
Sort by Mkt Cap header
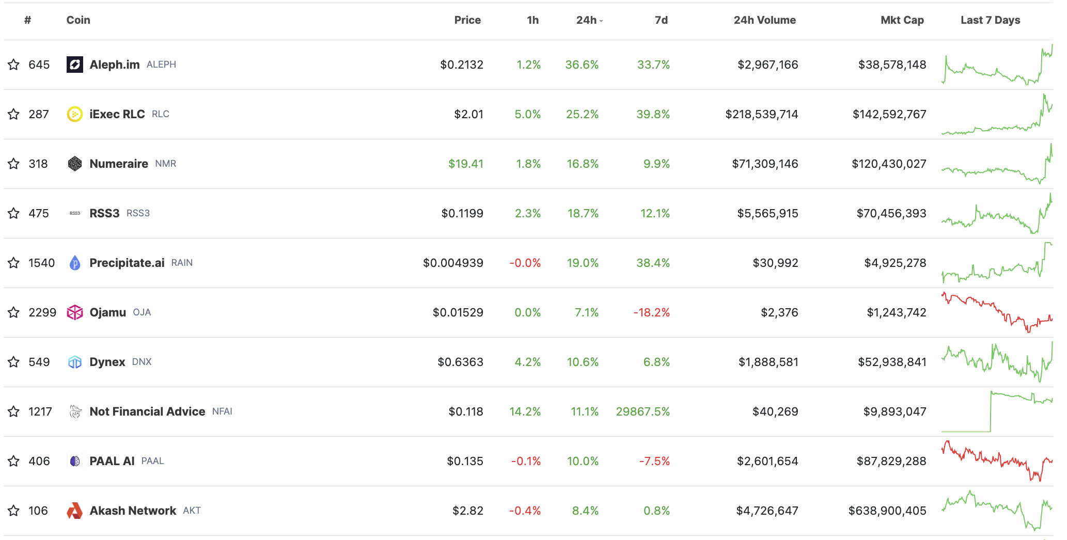(x=902, y=20)
